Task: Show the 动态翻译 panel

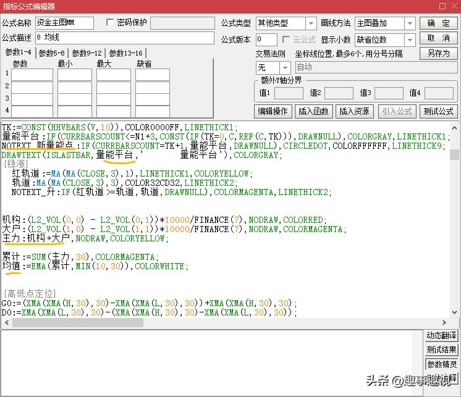Action: point(441,336)
